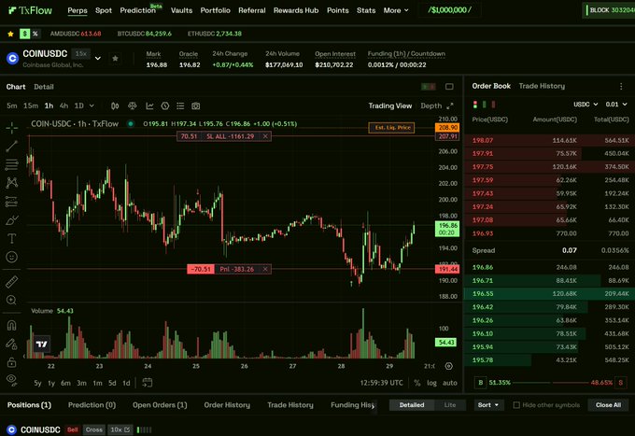This screenshot has width=635, height=436.
Task: Click the Close All button
Action: pos(608,405)
